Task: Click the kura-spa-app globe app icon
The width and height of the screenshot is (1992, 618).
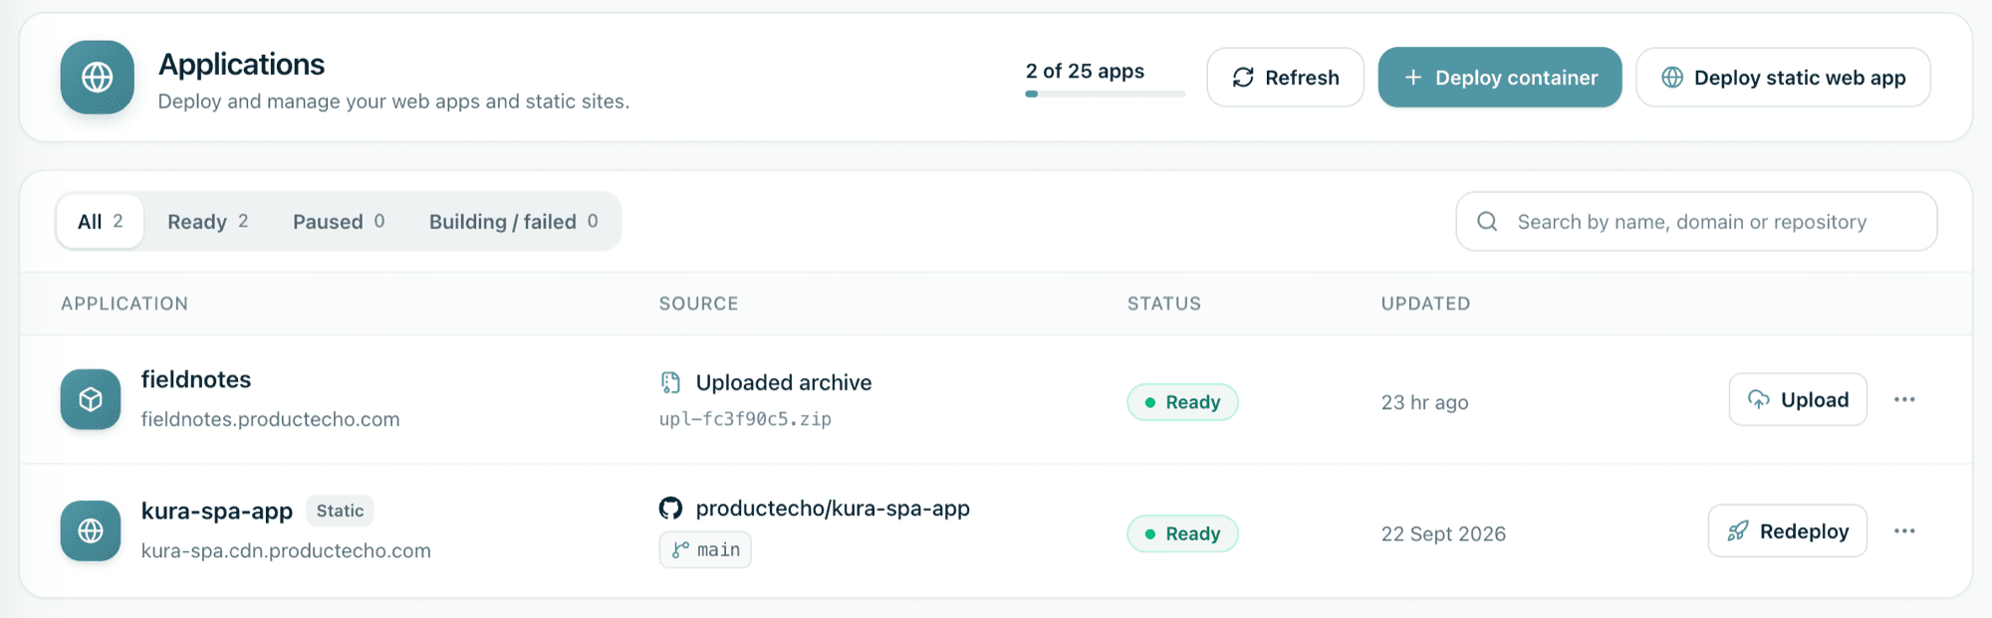Action: coord(91,530)
